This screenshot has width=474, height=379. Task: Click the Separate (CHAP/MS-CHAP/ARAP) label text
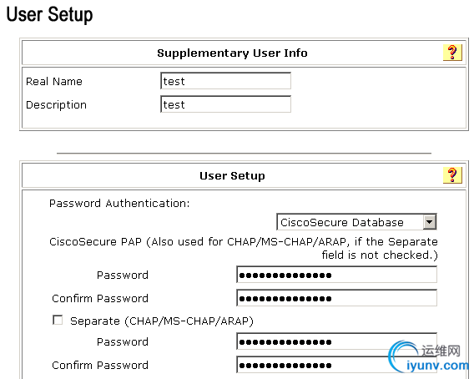pos(162,321)
